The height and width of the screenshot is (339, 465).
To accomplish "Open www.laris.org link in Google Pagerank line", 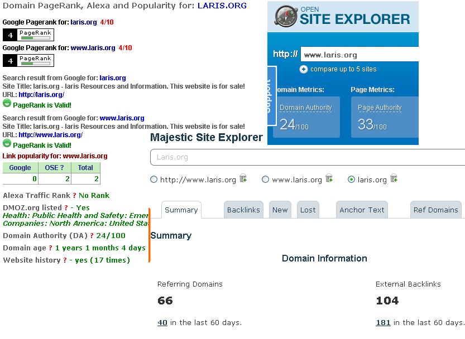I will (x=93, y=48).
